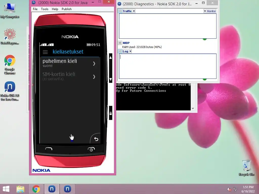Click the RAM Used status text

point(142,47)
